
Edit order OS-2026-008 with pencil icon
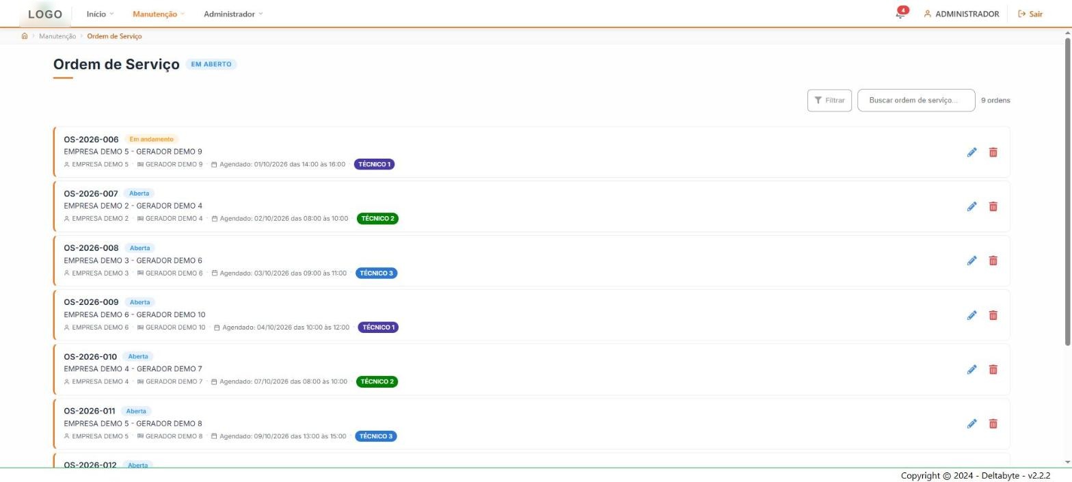971,260
